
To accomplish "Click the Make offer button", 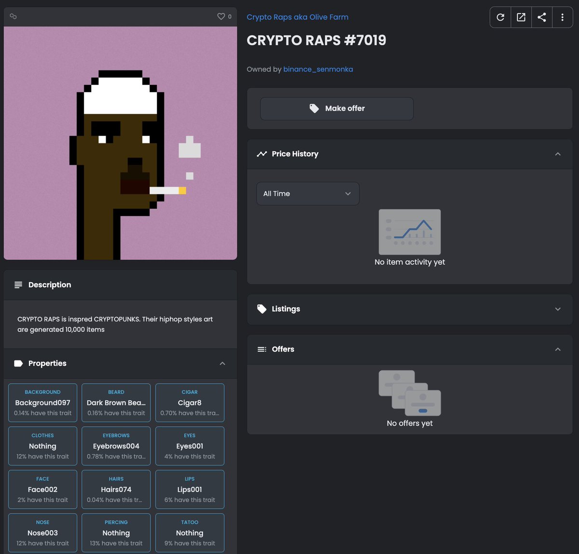I will (337, 108).
